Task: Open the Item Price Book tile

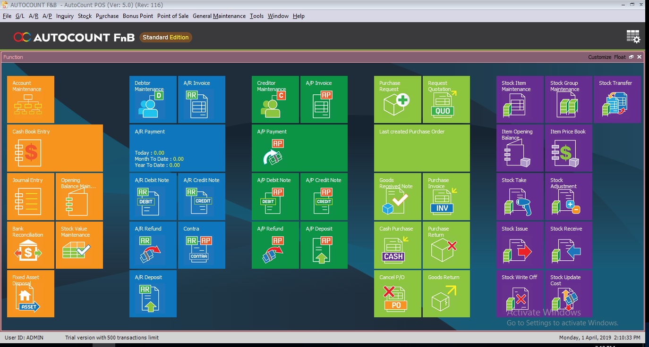Action: (568, 148)
